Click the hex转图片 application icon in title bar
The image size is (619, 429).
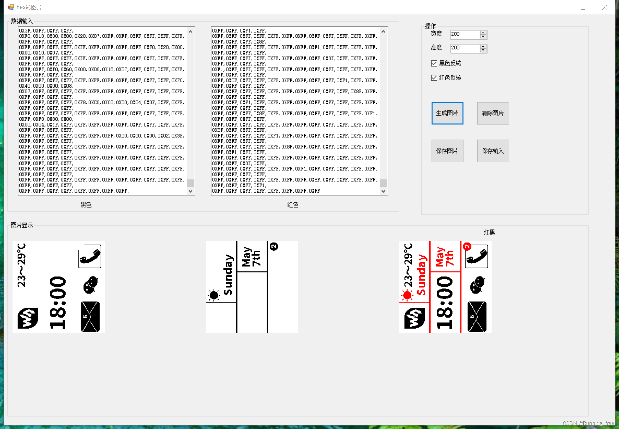11,6
